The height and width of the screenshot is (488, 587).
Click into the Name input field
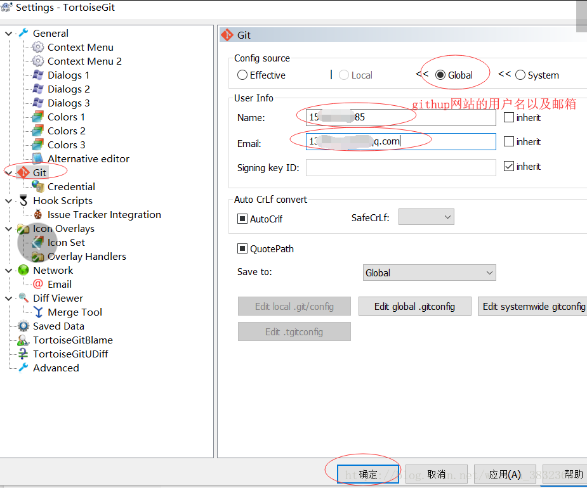tap(400, 117)
